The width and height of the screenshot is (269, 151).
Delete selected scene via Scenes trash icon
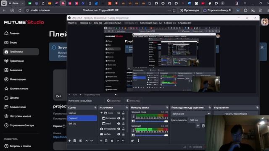75,141
